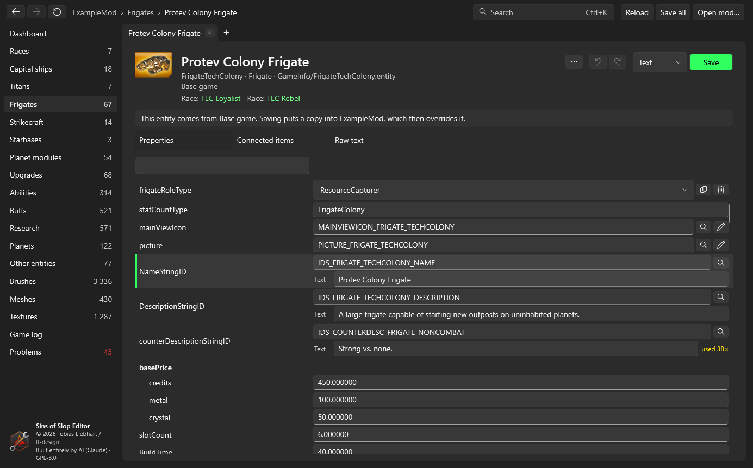Look up the DescriptionStringID string
The width and height of the screenshot is (753, 468).
(x=721, y=297)
